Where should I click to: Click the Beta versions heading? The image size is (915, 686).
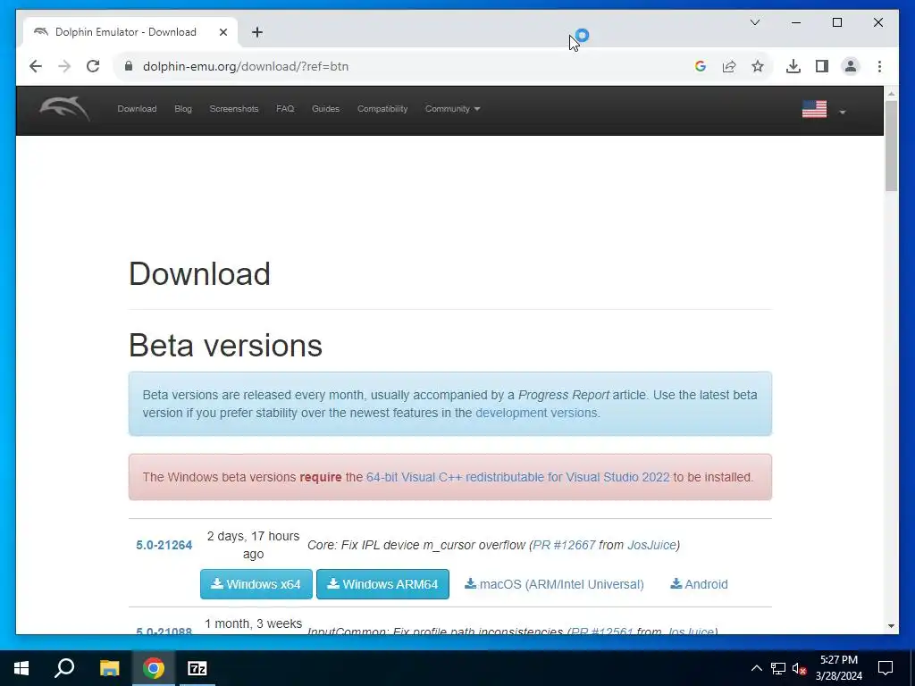(225, 345)
